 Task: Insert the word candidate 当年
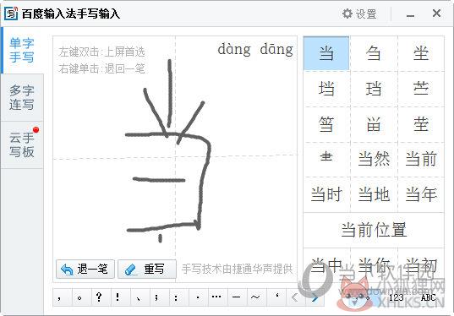click(421, 194)
